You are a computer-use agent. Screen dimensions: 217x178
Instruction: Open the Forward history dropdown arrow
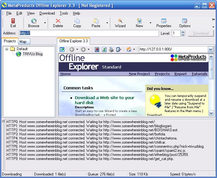click(88, 49)
